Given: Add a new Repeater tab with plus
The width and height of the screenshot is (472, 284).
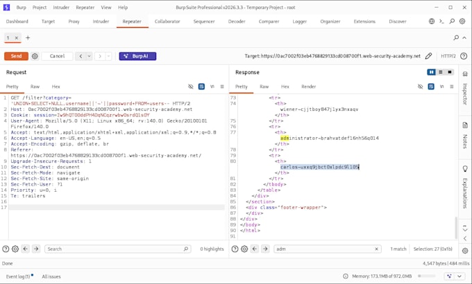Looking at the screenshot, I should coord(28,38).
